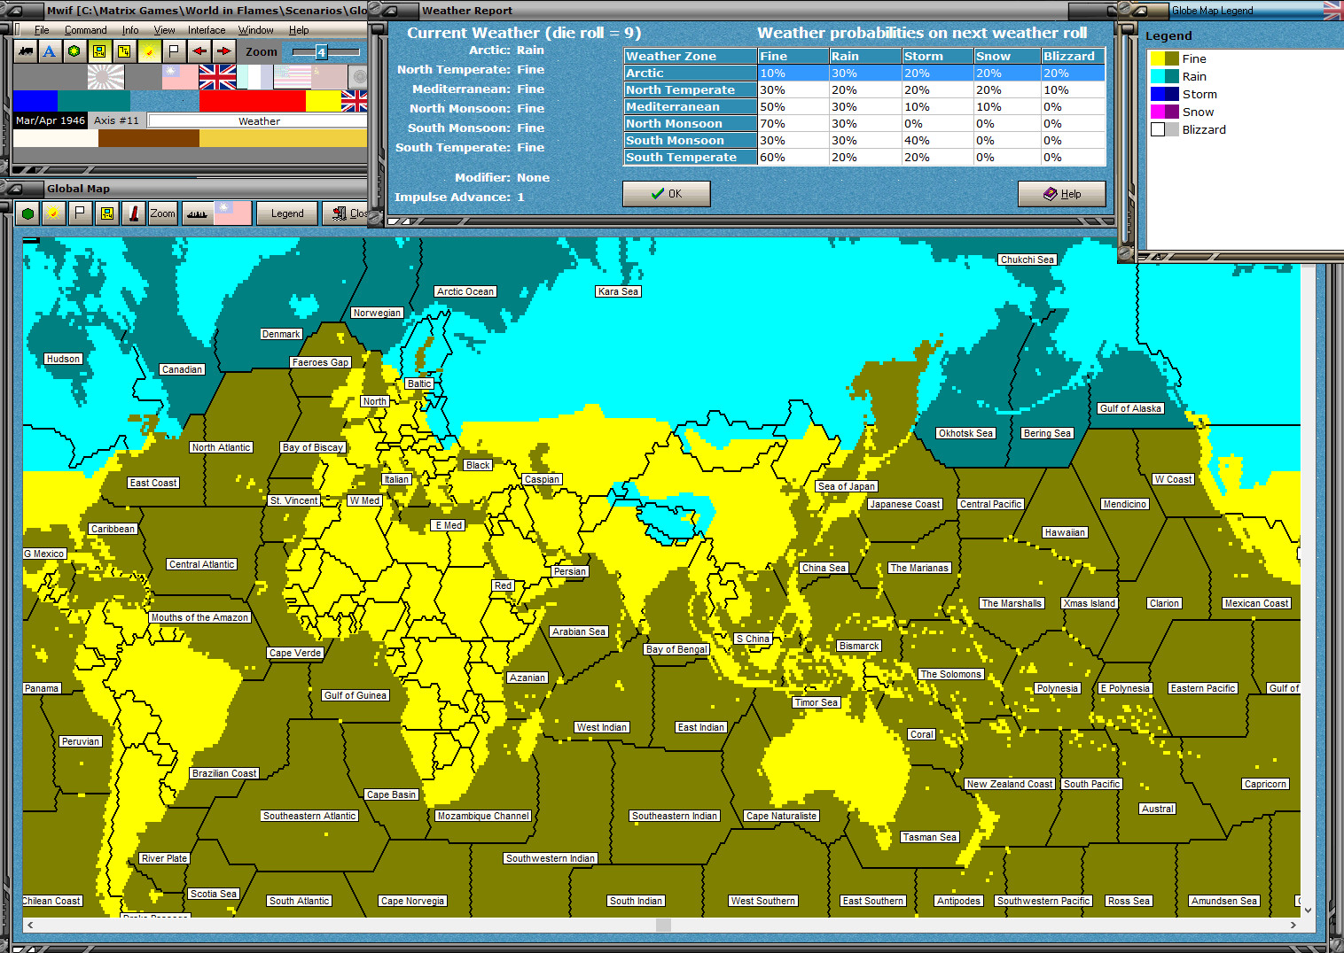Click the 'Gulf of Guinea' sea label
The image size is (1344, 953).
click(356, 695)
